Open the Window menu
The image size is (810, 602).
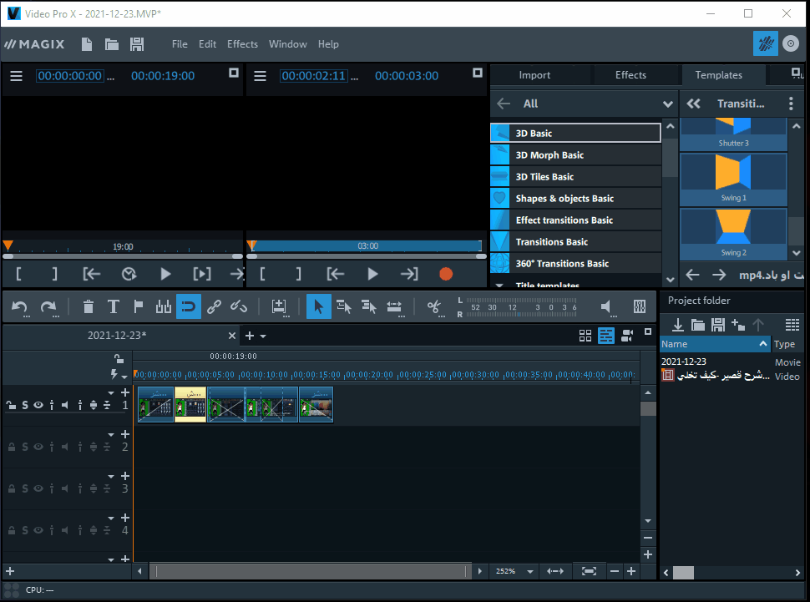click(288, 44)
